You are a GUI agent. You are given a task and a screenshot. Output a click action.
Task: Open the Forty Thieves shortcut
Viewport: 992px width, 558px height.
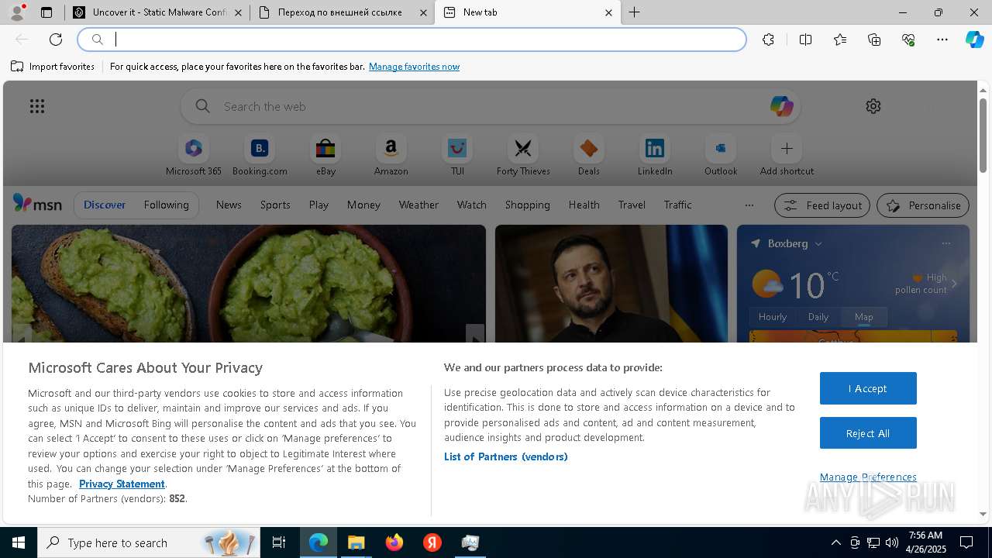(x=523, y=156)
